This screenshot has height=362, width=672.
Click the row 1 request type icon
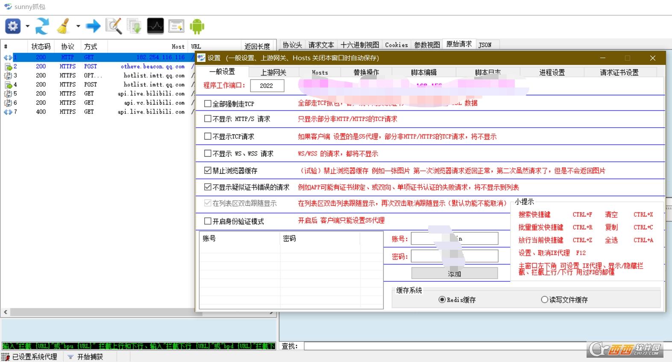click(8, 57)
